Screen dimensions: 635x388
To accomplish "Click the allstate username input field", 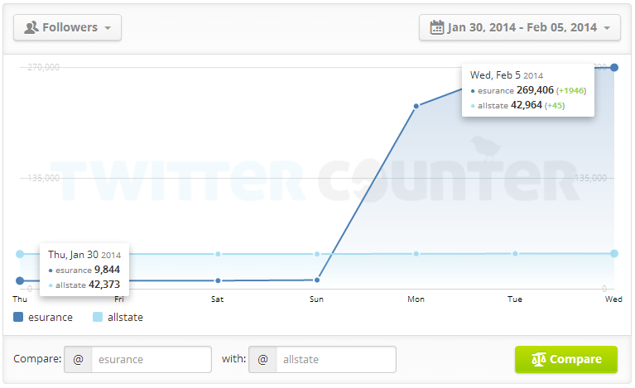I will 334,360.
